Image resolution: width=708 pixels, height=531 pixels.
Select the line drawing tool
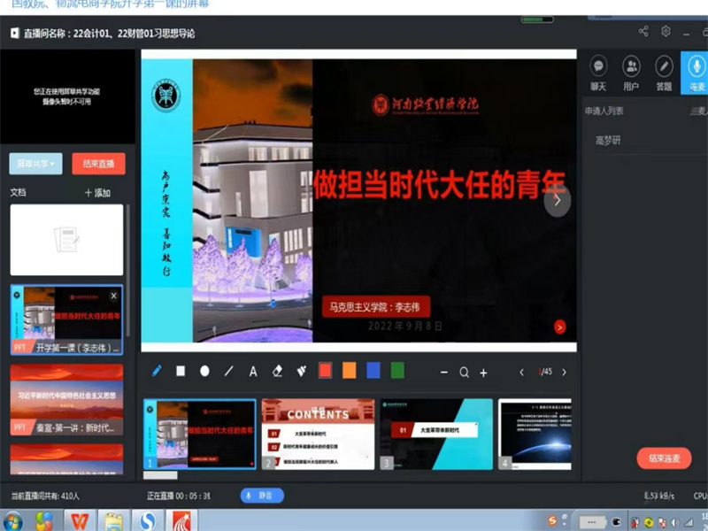point(229,372)
